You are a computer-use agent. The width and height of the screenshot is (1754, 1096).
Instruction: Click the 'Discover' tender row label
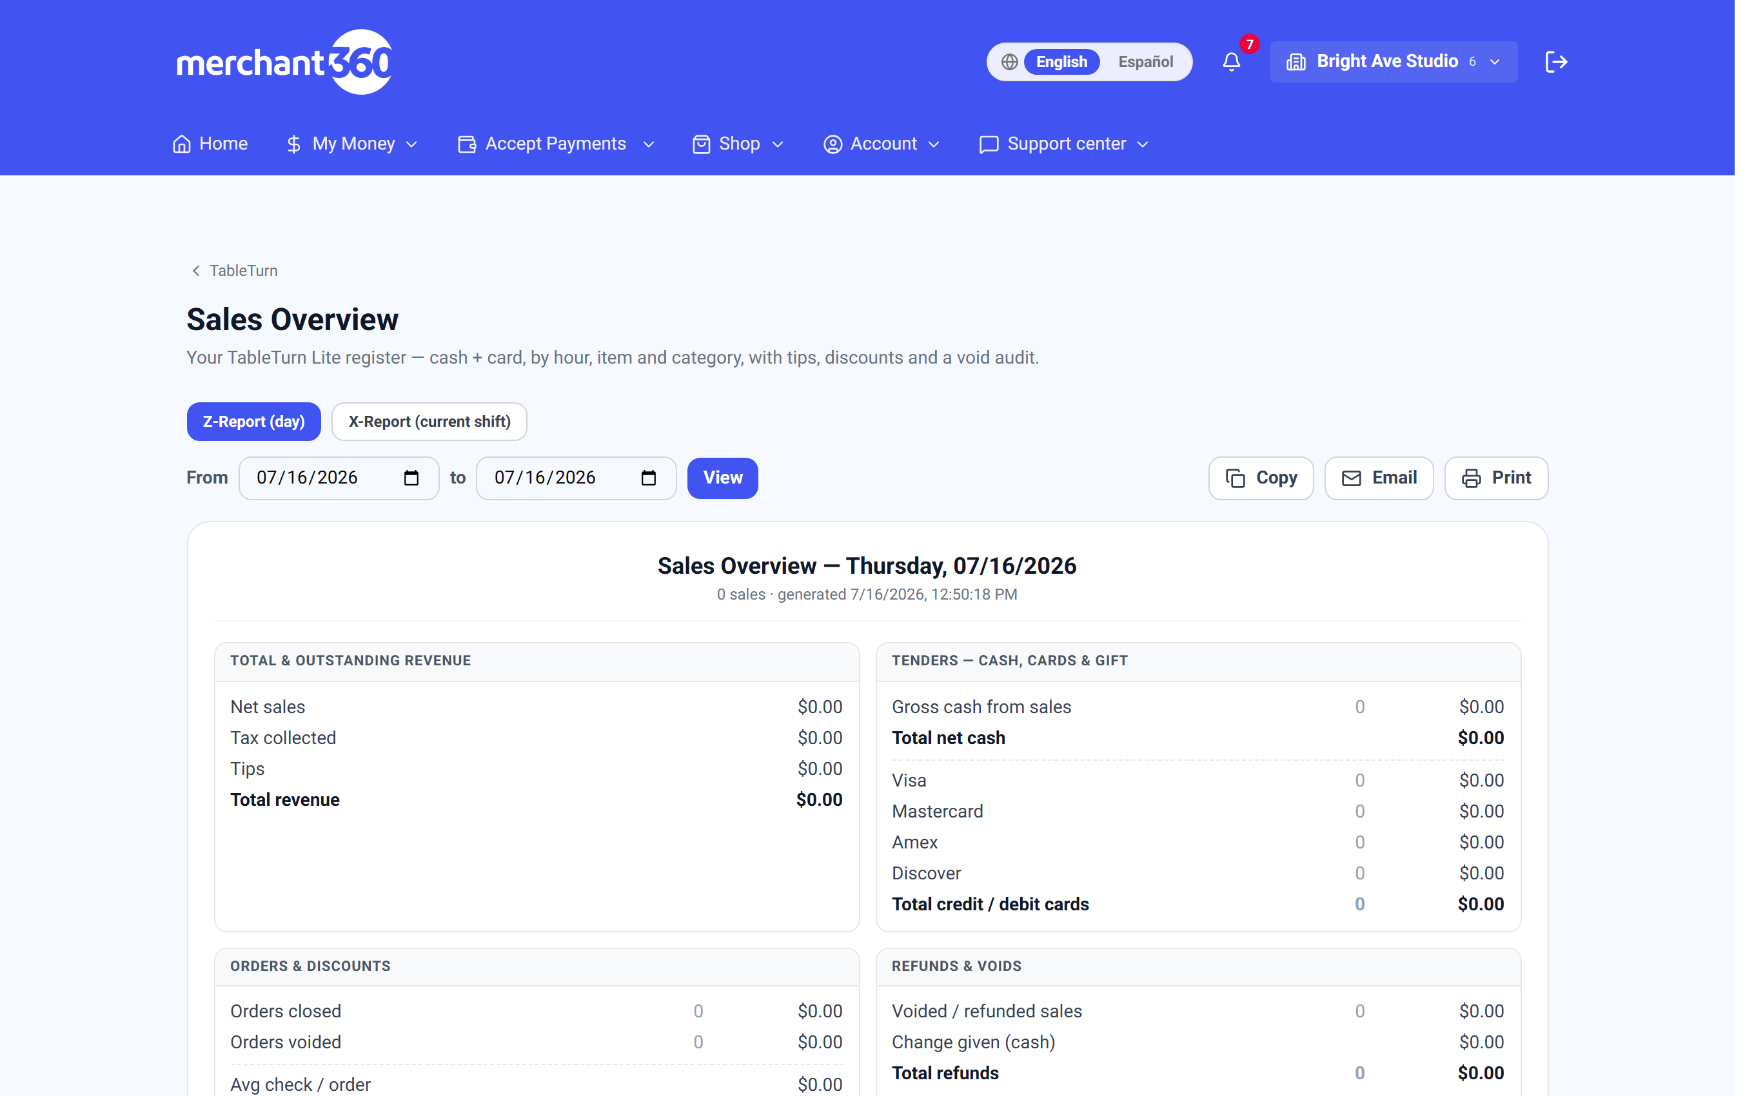[x=926, y=874]
